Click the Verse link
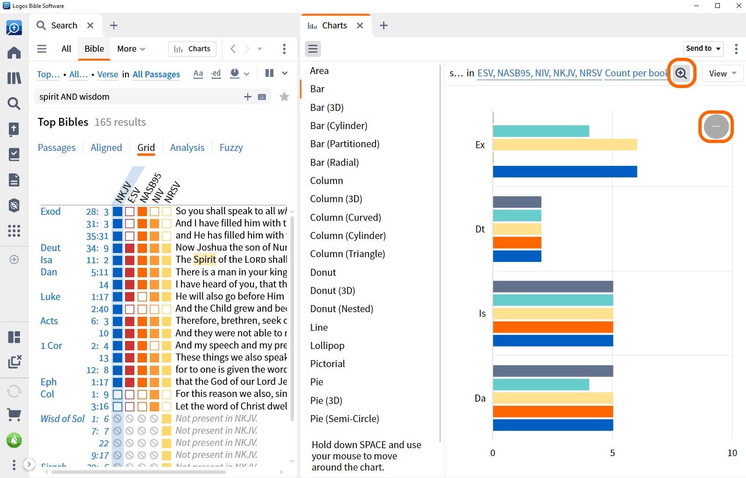Viewport: 746px width, 478px height. click(108, 74)
